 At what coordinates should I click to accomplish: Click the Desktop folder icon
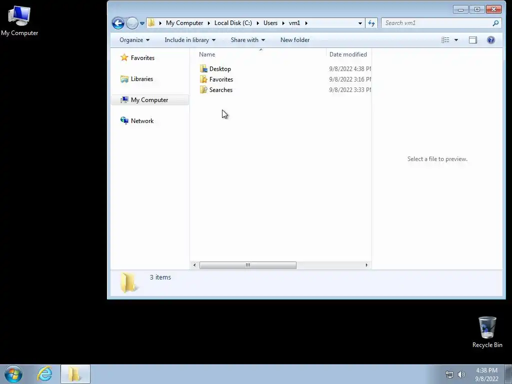click(203, 68)
